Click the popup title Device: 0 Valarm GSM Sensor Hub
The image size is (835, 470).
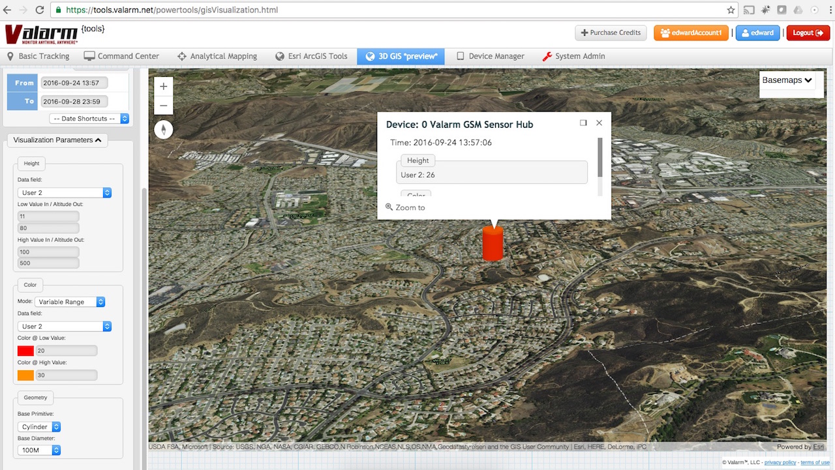coord(459,125)
